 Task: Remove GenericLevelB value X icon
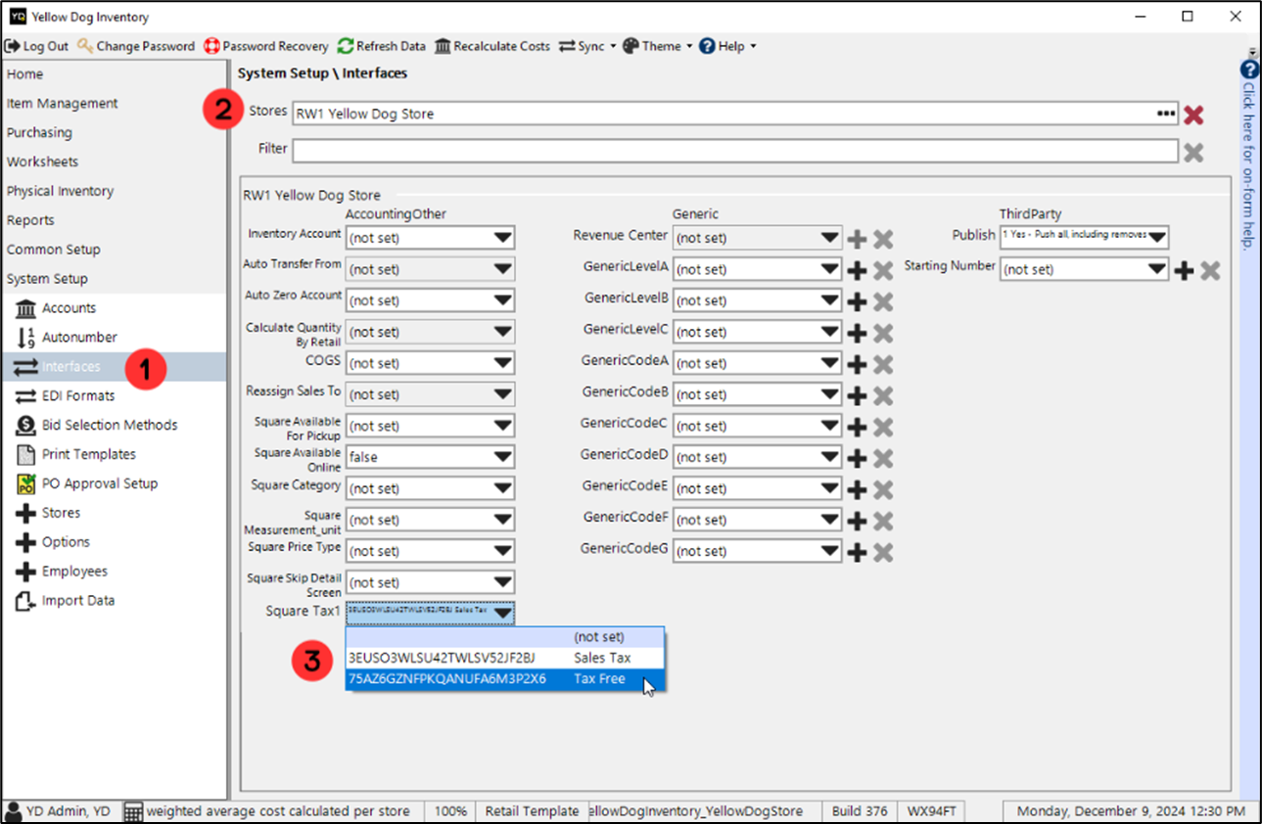[883, 301]
